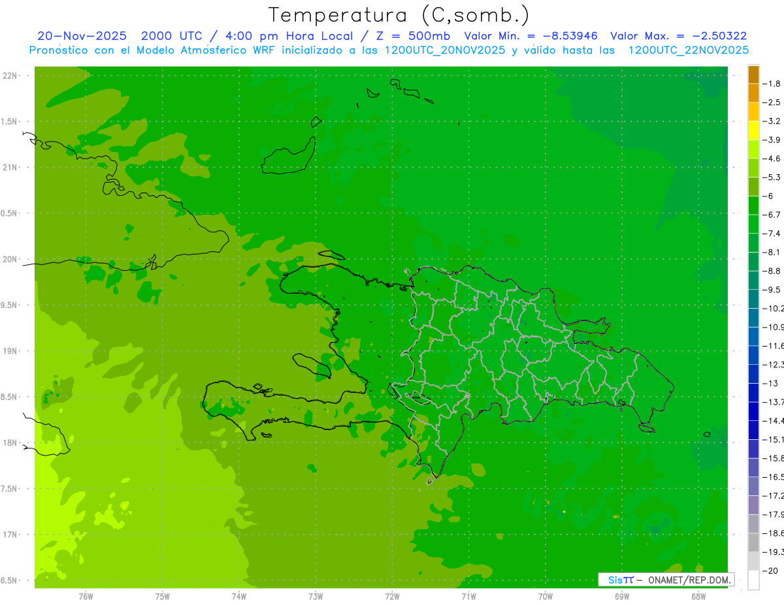Click the 70W longitude axis label
784x605 pixels.
tap(546, 596)
